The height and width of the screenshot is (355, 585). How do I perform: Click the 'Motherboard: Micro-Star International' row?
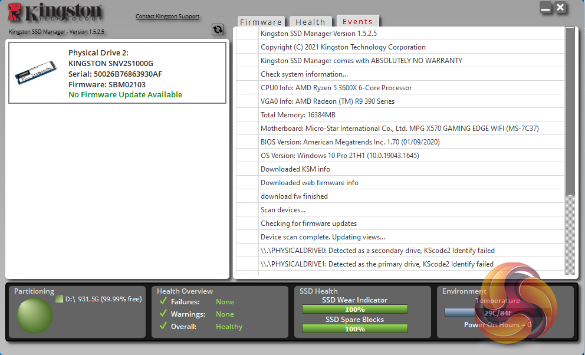(400, 129)
